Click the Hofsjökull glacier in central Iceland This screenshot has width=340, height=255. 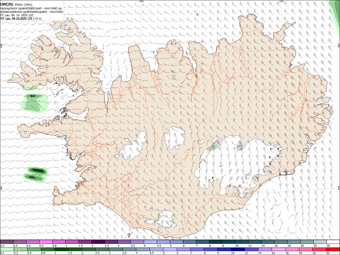click(x=175, y=138)
